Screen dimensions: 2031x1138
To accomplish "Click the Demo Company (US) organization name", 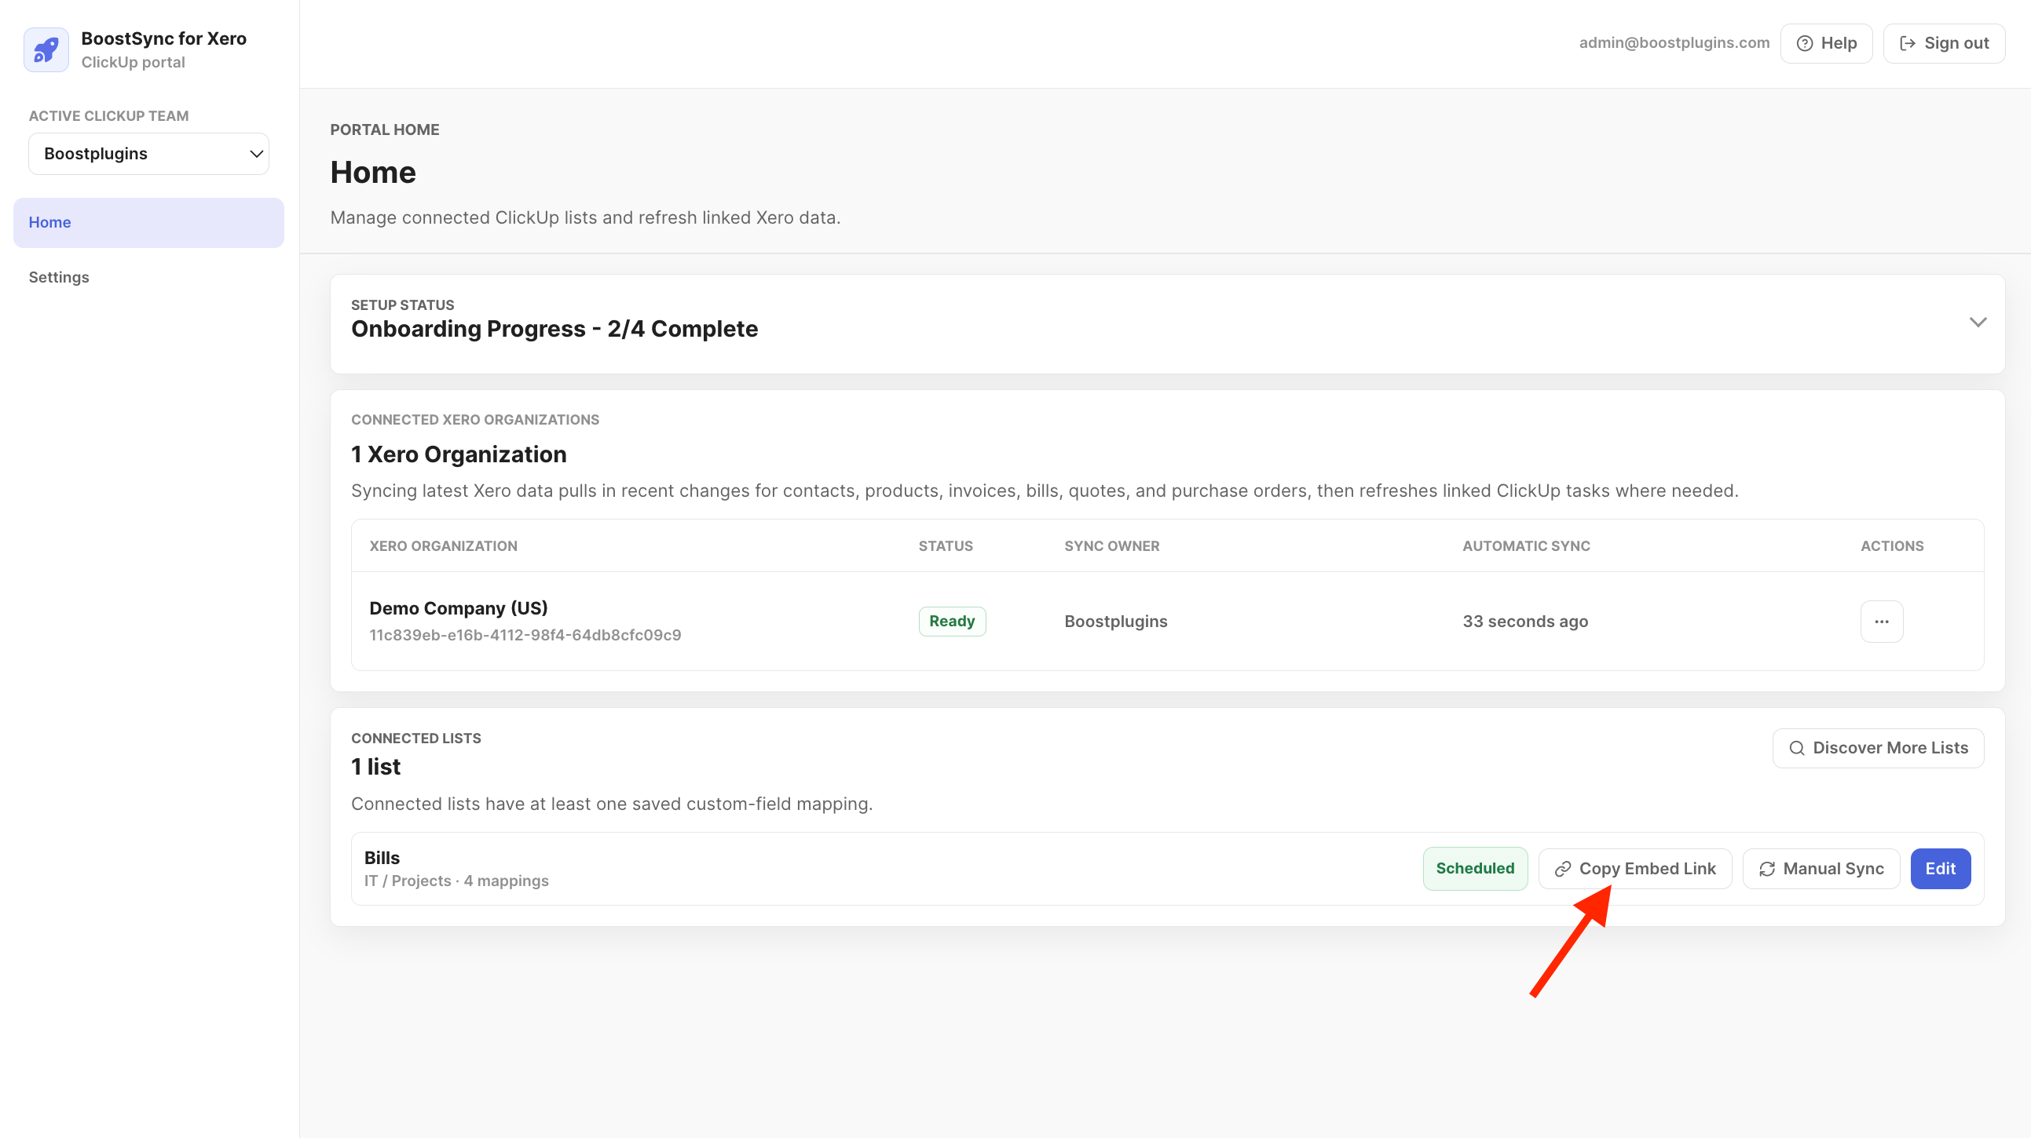I will click(x=458, y=608).
